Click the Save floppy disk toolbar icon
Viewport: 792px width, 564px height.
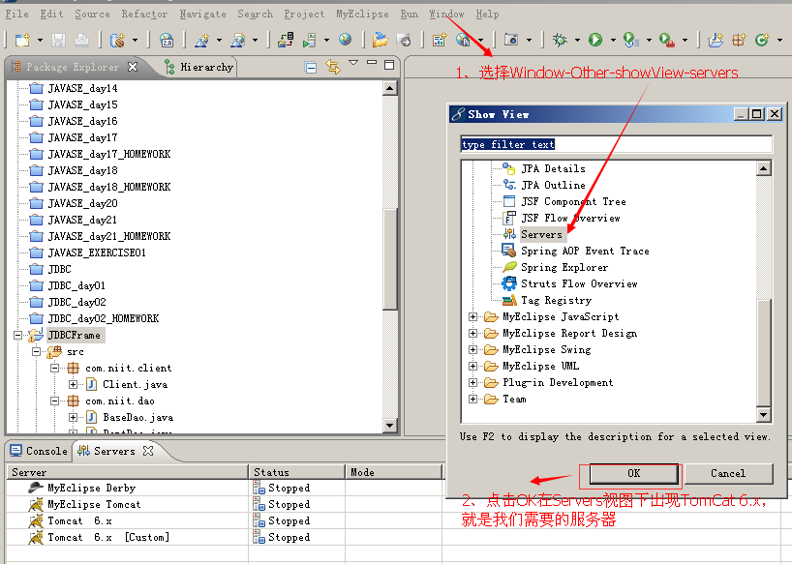[59, 40]
